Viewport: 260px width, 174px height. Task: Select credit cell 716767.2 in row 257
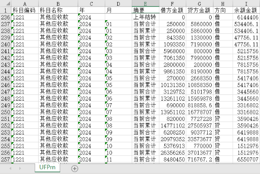(x=199, y=159)
